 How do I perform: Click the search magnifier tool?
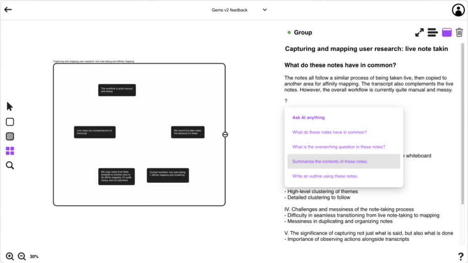pyautogui.click(x=10, y=165)
